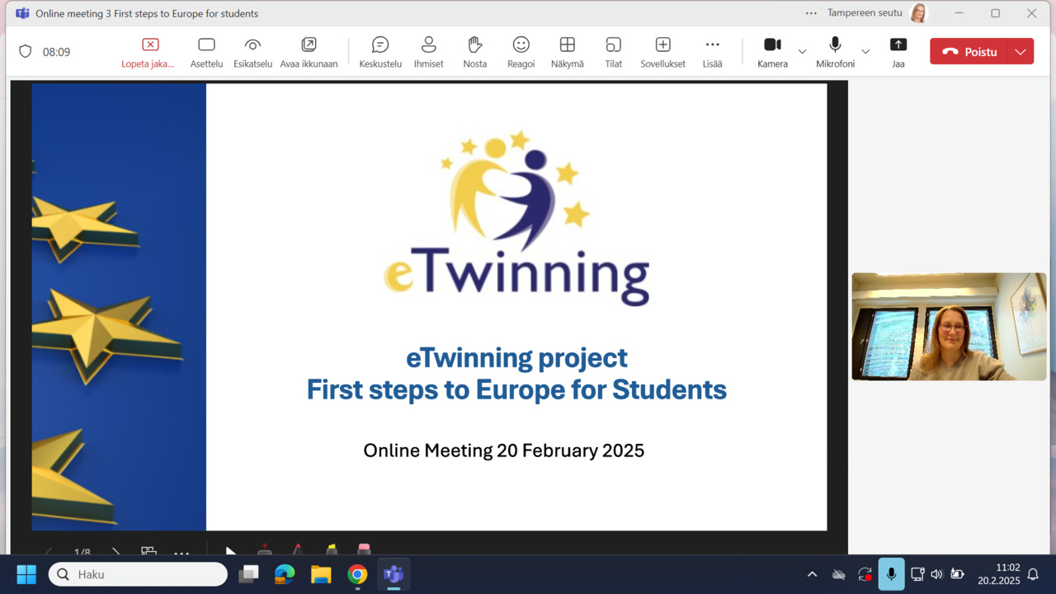Image resolution: width=1056 pixels, height=594 pixels.
Task: Switch to Microsoft Teams taskbar icon
Action: coord(394,574)
